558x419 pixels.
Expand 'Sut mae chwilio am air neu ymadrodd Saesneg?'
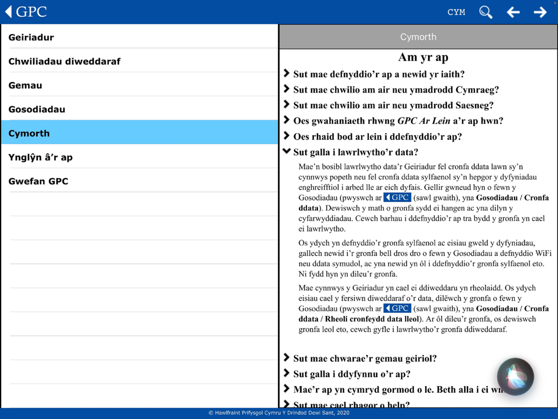tap(388, 105)
